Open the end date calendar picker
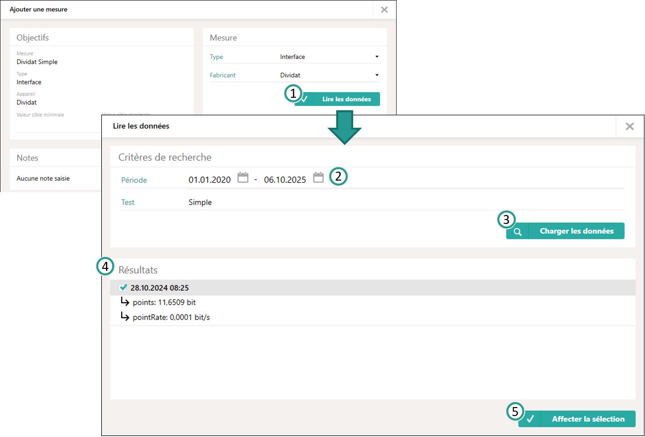Viewport: 645px width, 437px height. pyautogui.click(x=318, y=178)
